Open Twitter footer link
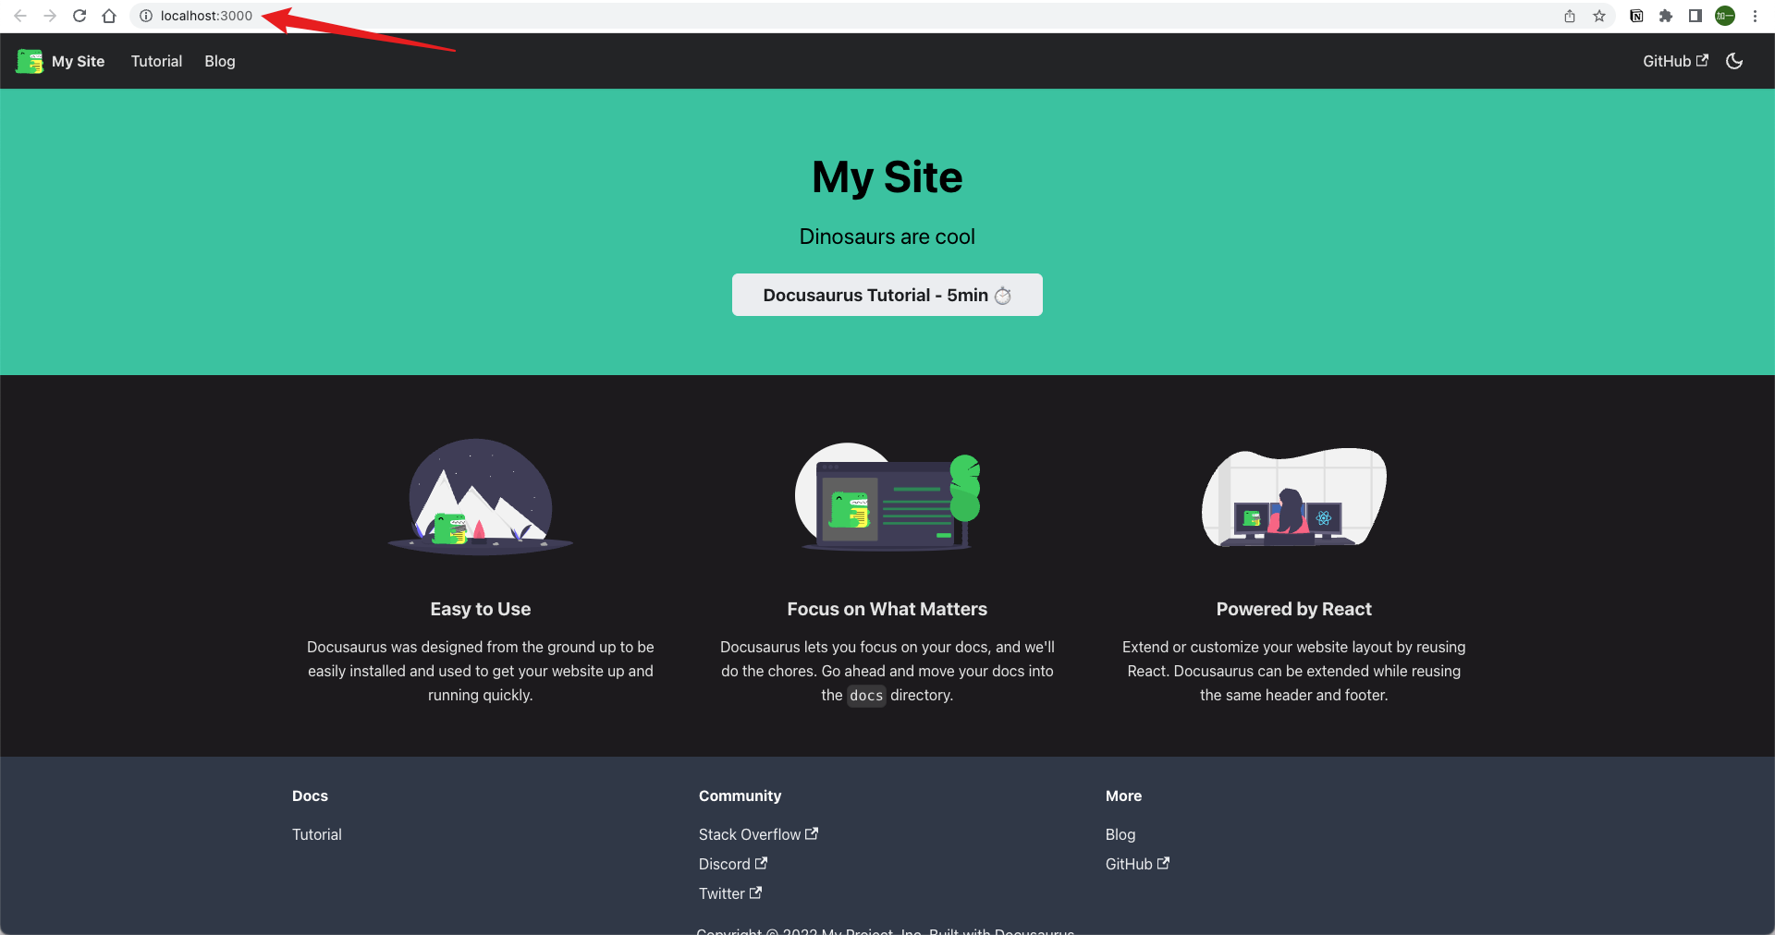The width and height of the screenshot is (1775, 935). pos(730,893)
